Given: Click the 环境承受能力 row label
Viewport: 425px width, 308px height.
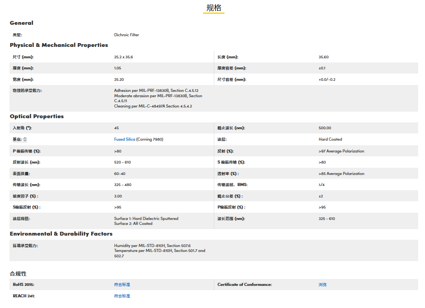Looking at the screenshot, I should [25, 246].
